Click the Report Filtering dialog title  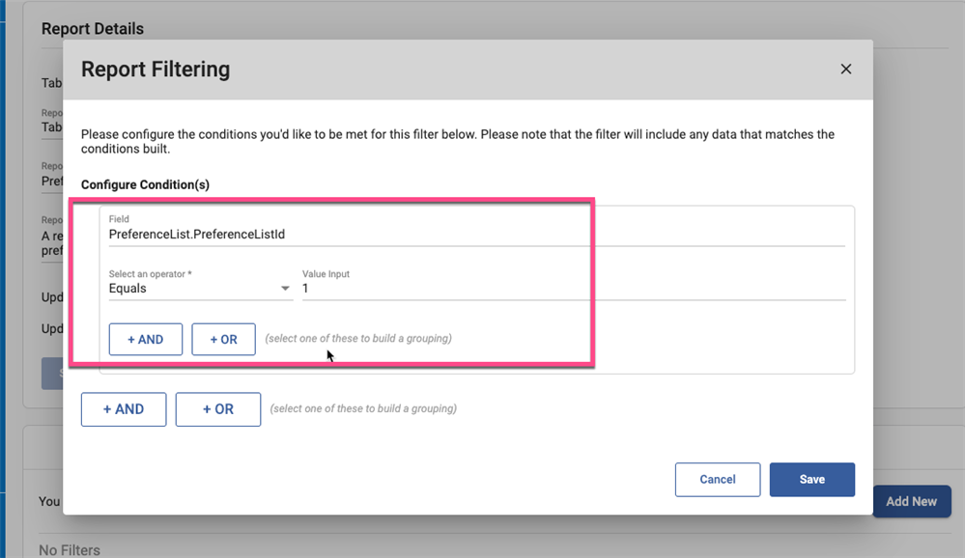(156, 70)
